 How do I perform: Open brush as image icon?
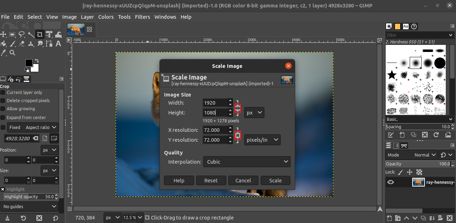pos(448,135)
